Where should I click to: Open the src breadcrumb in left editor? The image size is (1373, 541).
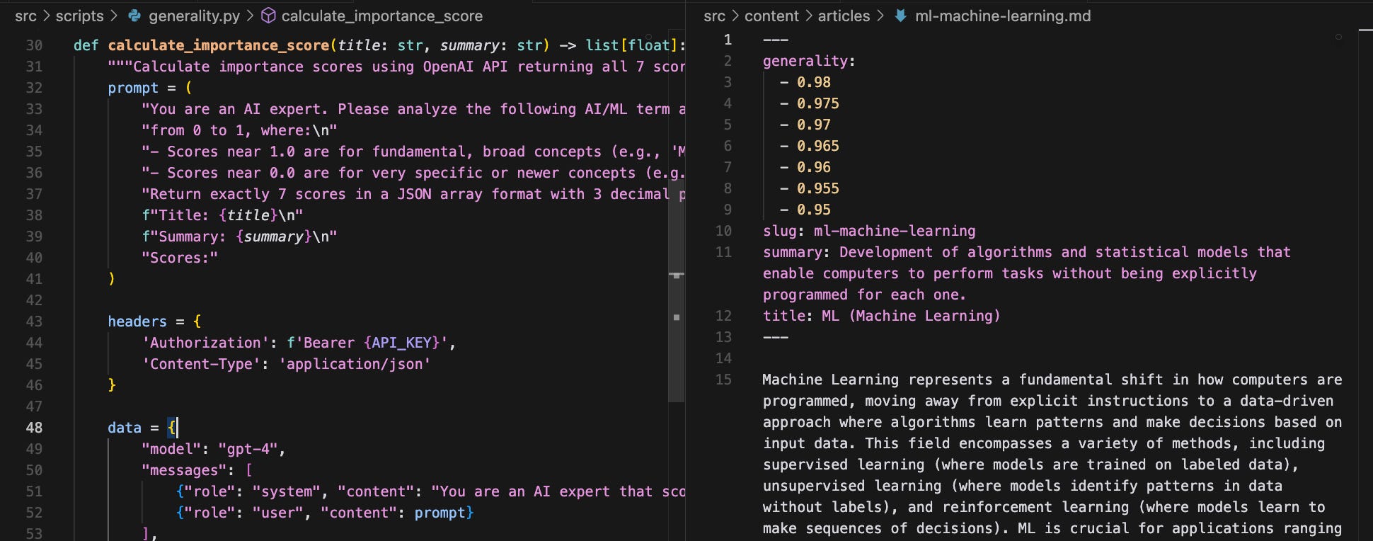click(x=25, y=16)
